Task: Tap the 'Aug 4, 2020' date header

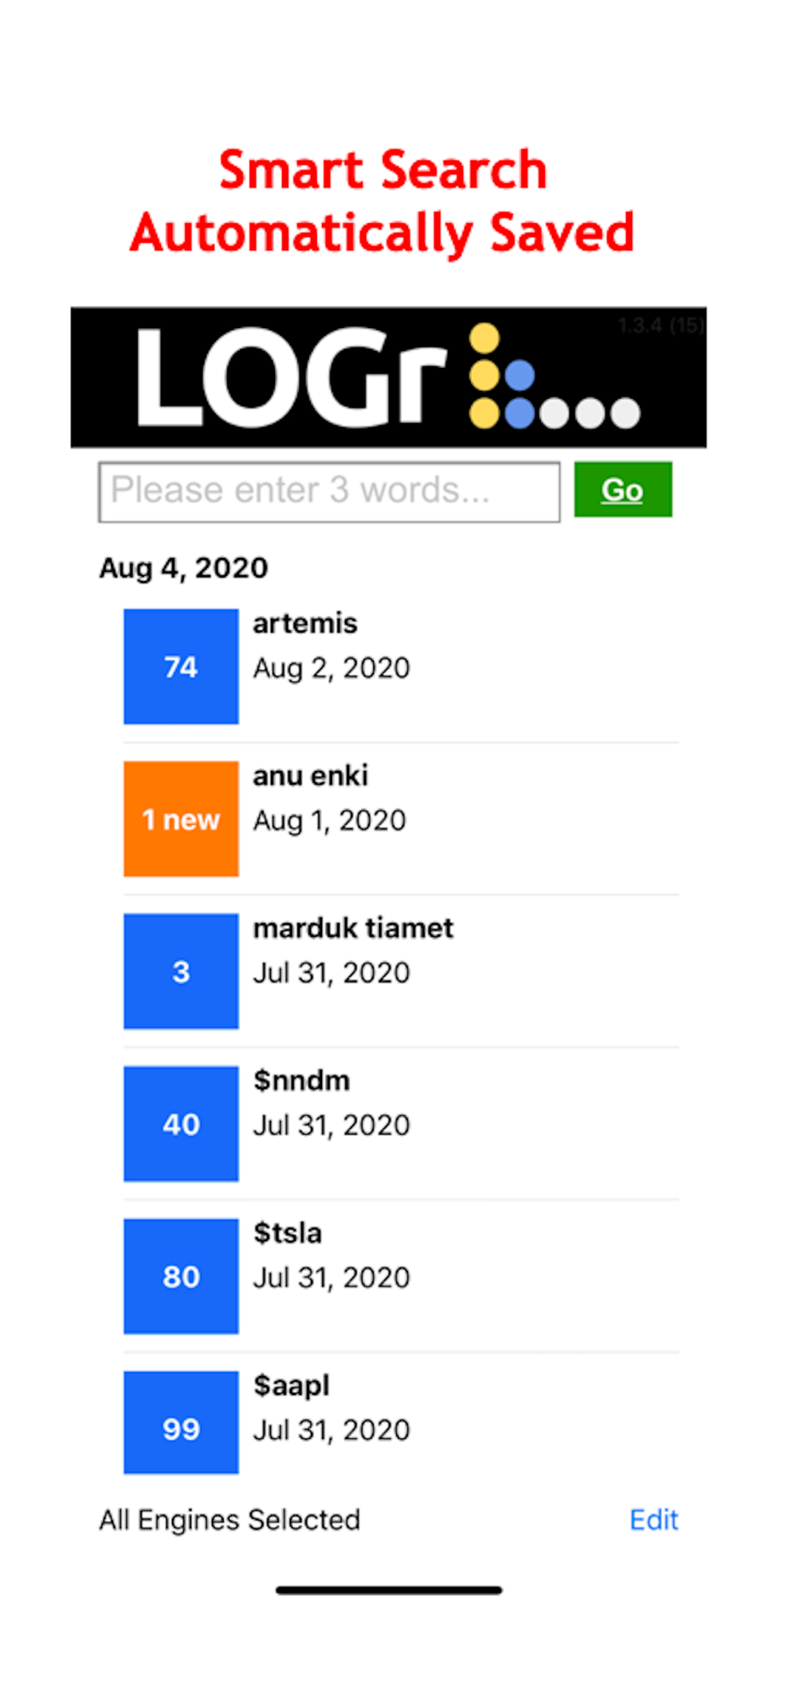Action: (183, 567)
